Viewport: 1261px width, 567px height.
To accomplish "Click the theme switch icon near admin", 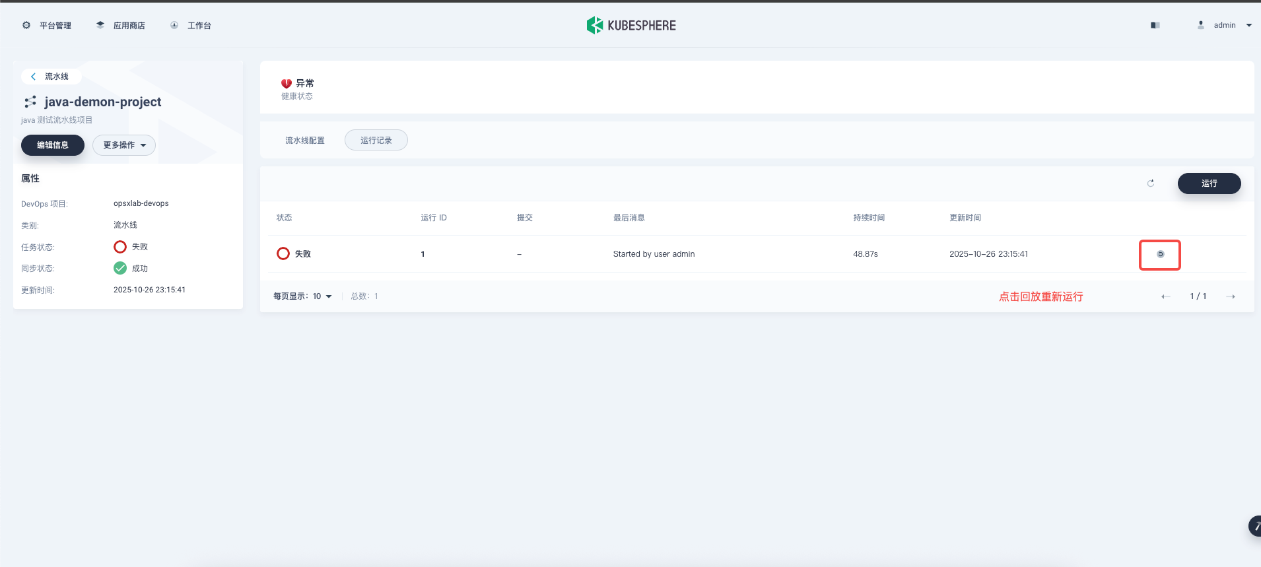I will [x=1155, y=25].
